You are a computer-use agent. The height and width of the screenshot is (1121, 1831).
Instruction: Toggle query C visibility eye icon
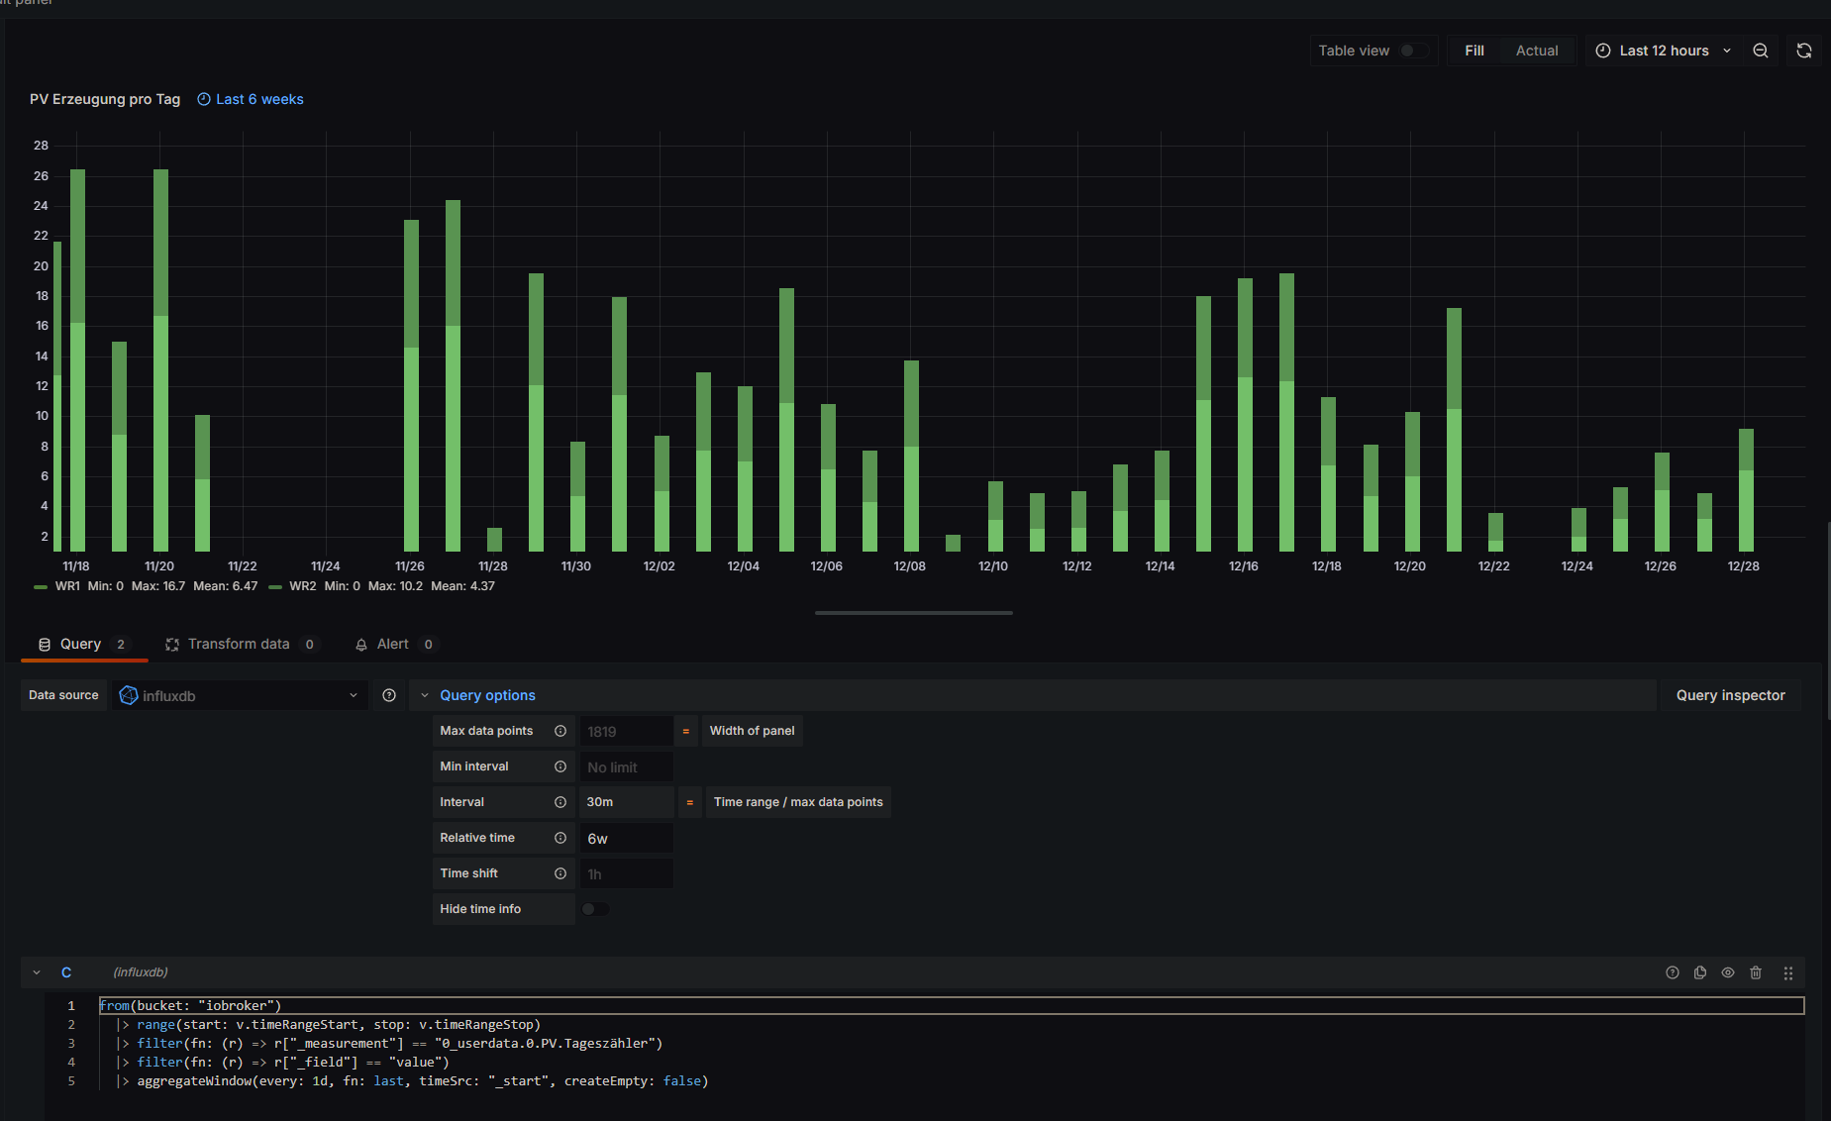(1728, 972)
